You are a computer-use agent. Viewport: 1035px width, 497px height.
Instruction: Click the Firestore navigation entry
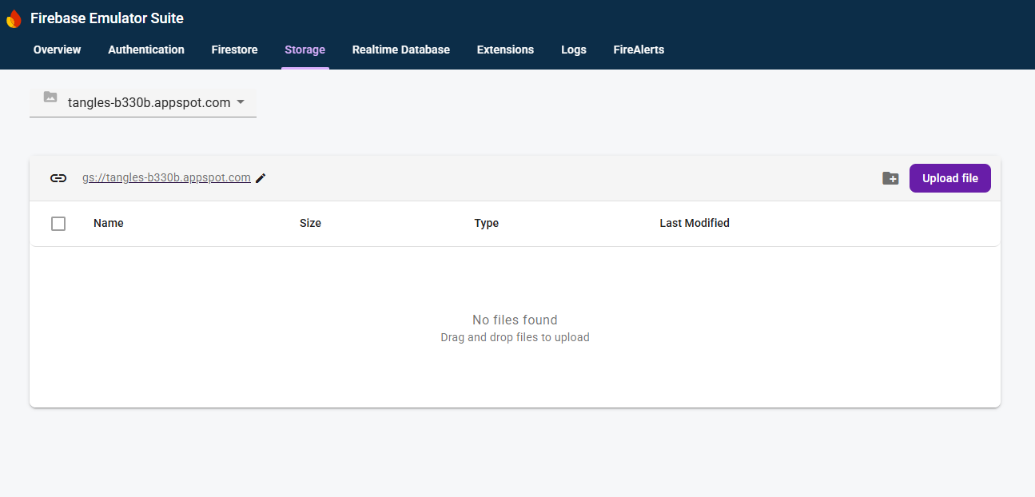(x=234, y=50)
